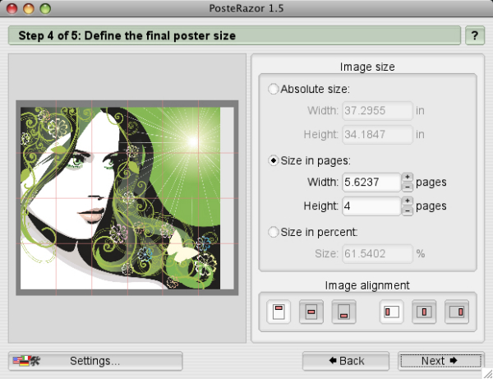The image size is (493, 379).
Task: Click the window resize grip corner
Action: click(487, 373)
